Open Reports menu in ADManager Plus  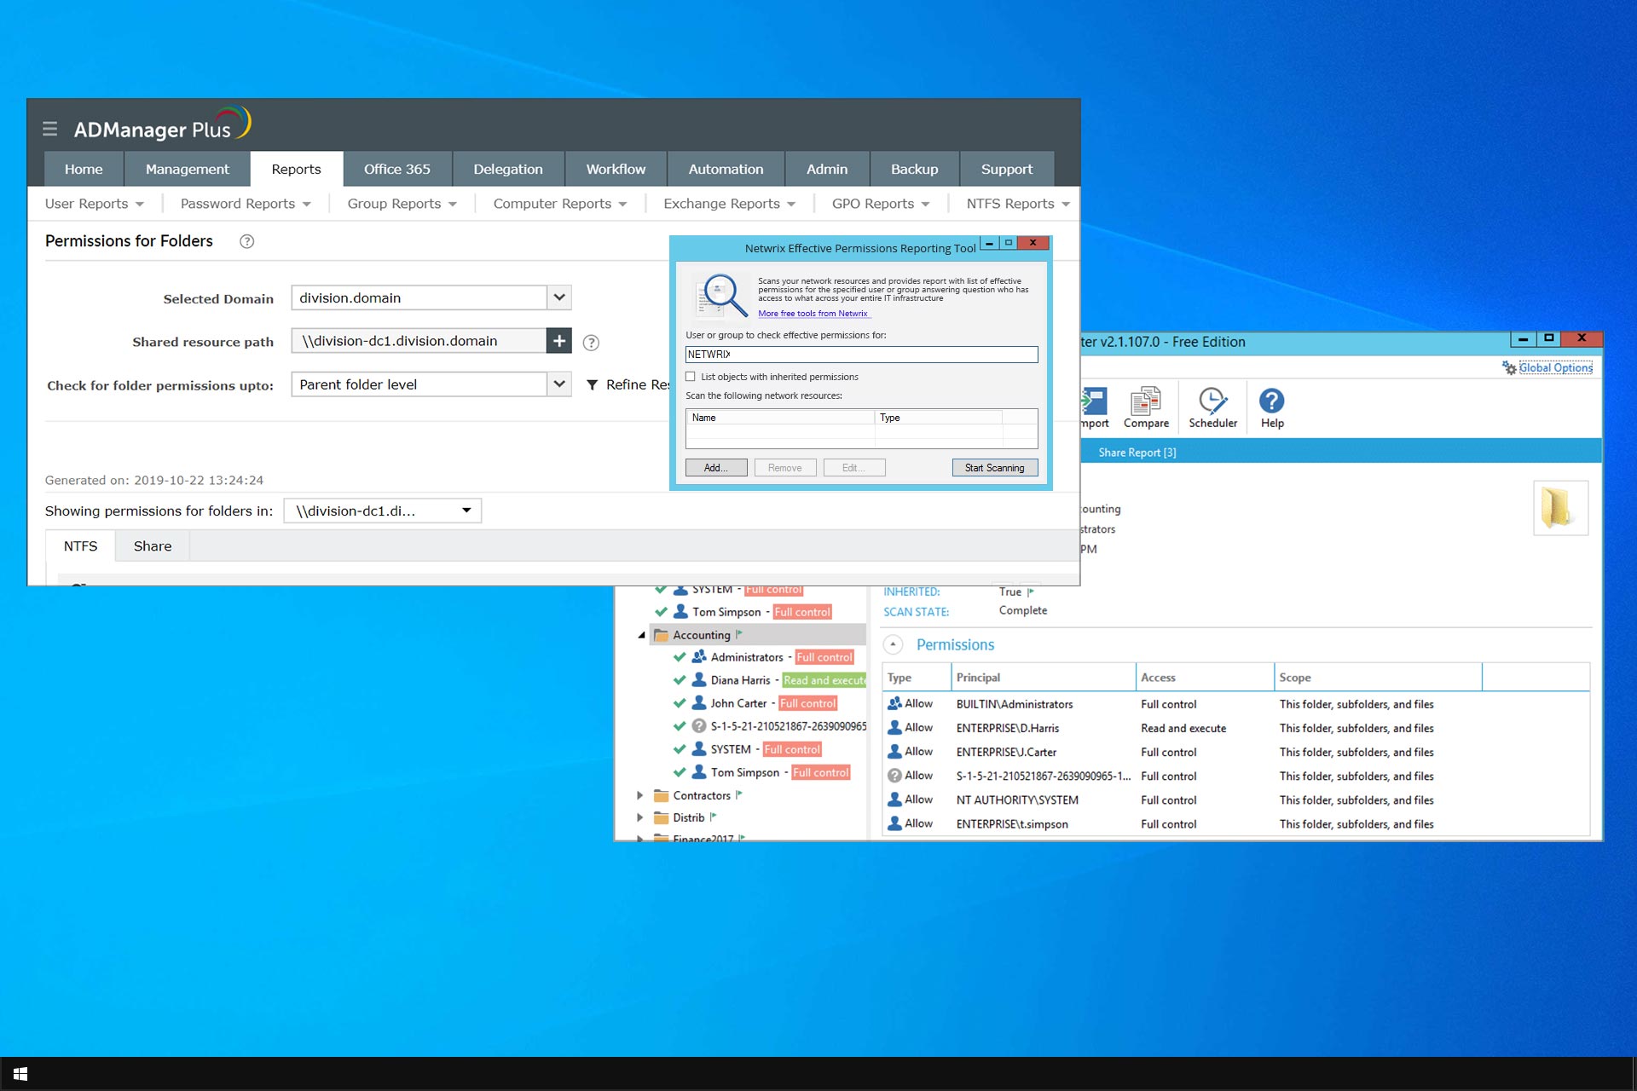tap(296, 168)
